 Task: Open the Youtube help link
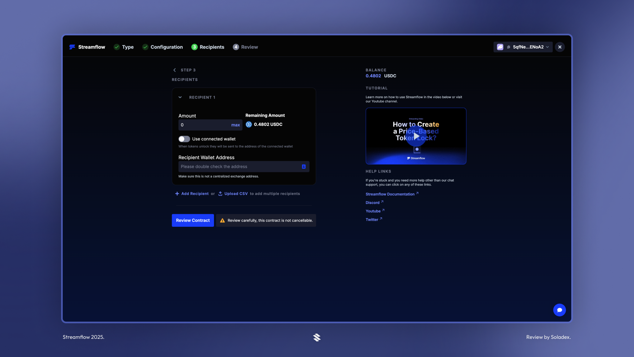(375, 211)
